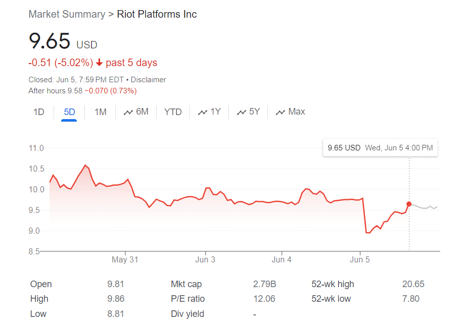Click the Jun 3 axis label
The image size is (472, 326).
click(x=205, y=259)
